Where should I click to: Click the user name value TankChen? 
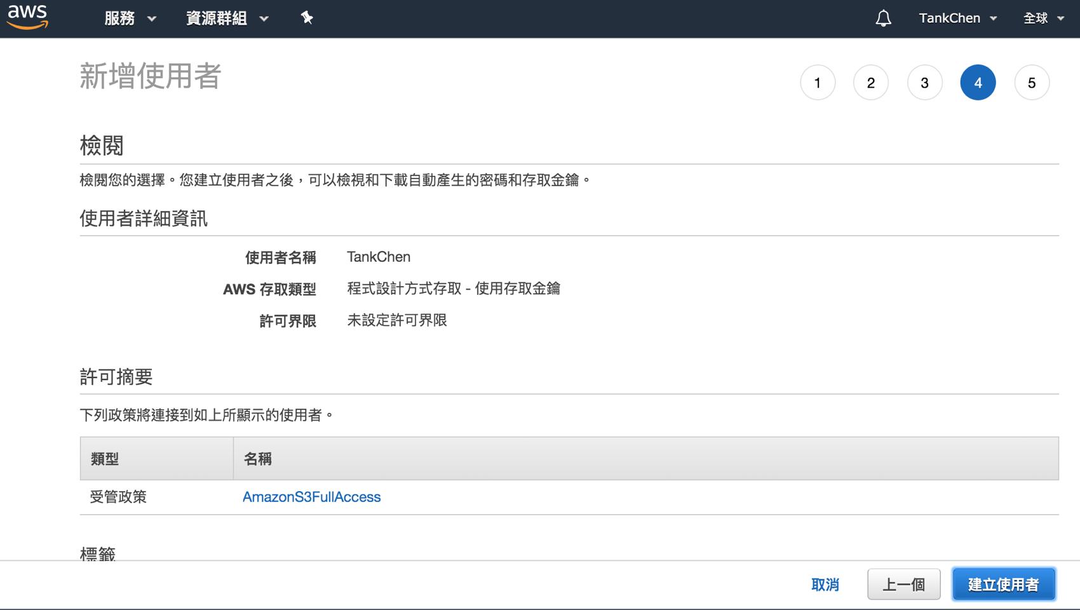point(379,257)
